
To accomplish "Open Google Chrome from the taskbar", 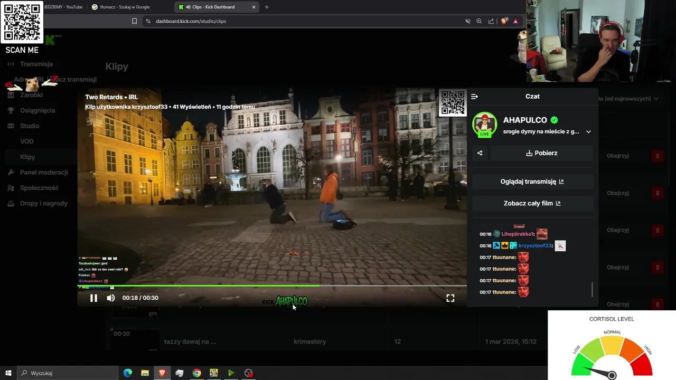I will 196,373.
